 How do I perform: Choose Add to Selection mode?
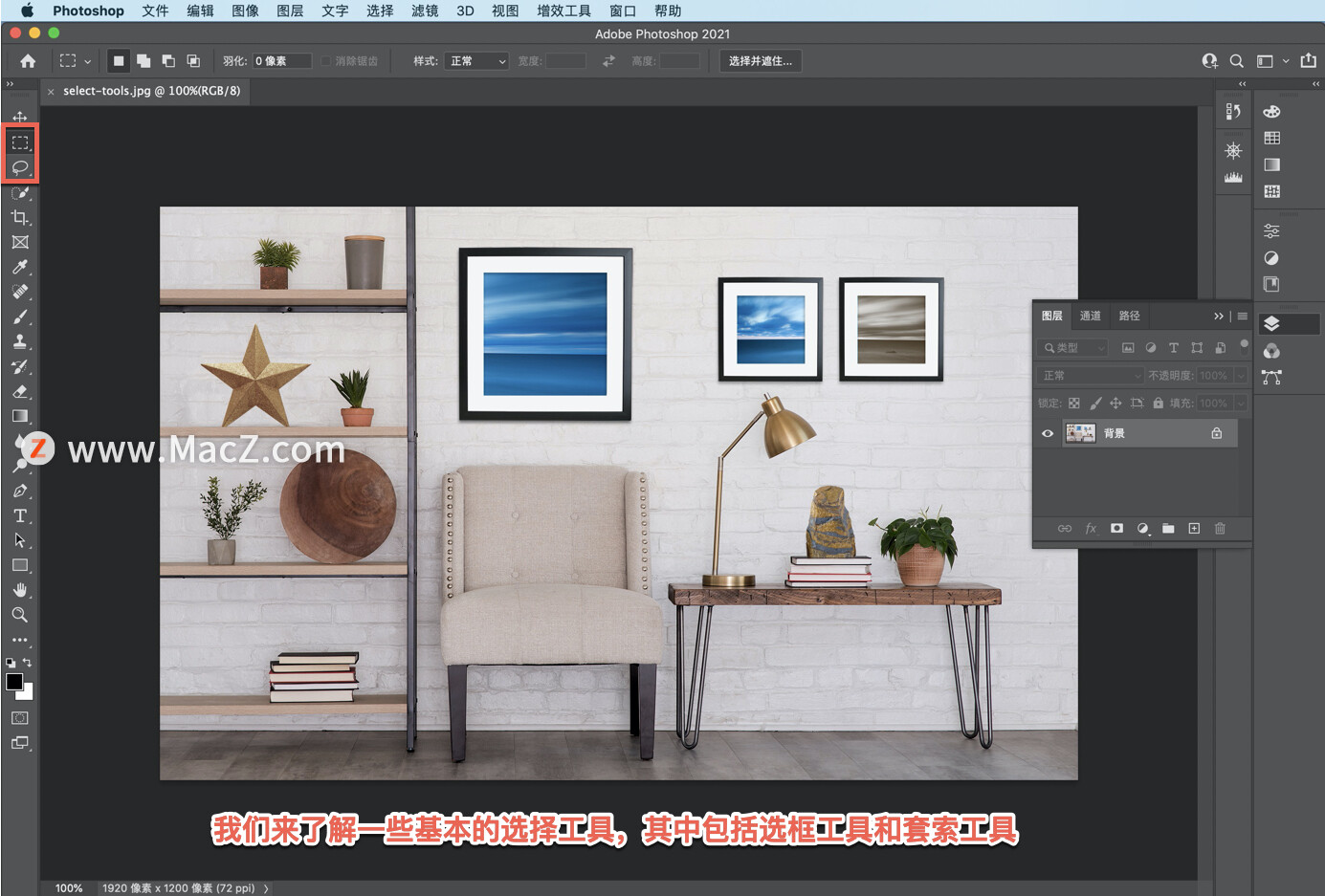(144, 61)
